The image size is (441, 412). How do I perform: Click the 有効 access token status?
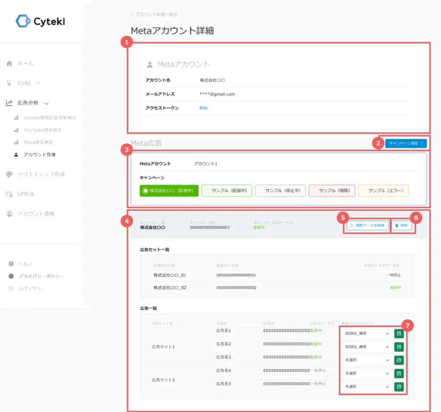pyautogui.click(x=203, y=108)
